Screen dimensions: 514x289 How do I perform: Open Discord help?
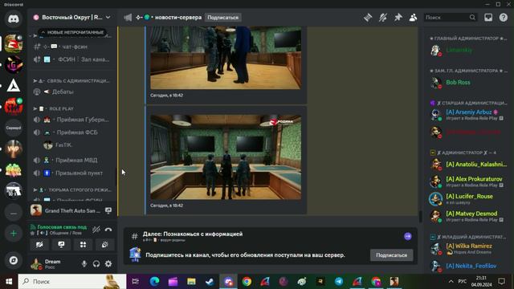click(504, 18)
